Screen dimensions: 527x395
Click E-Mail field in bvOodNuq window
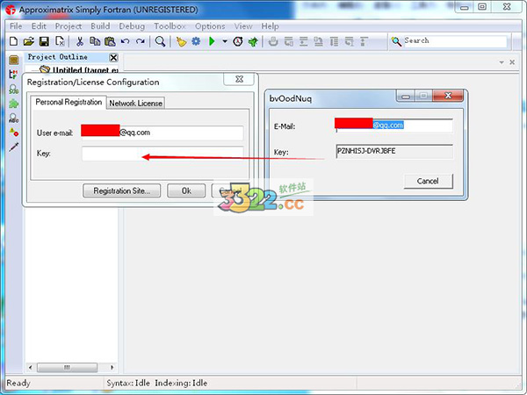pos(393,126)
